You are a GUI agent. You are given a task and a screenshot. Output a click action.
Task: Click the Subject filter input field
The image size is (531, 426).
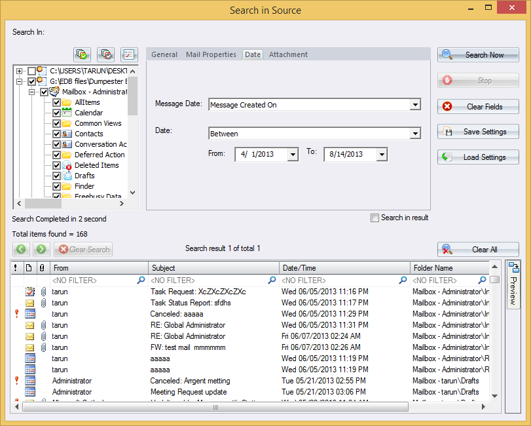point(210,279)
